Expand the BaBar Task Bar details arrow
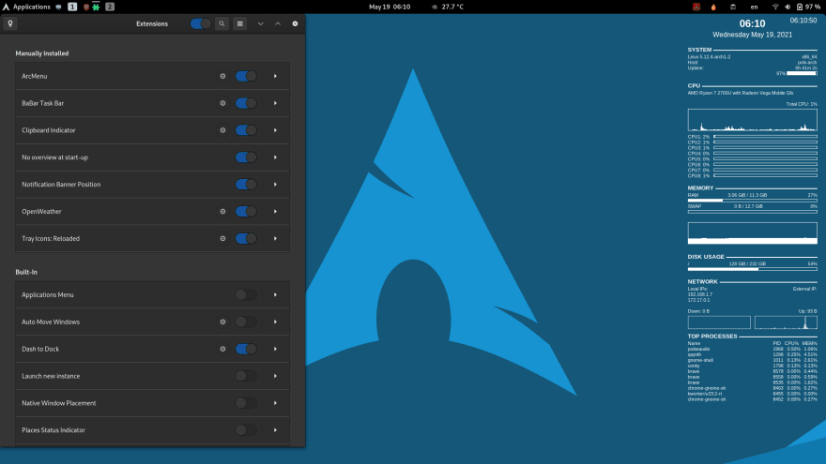 (275, 103)
